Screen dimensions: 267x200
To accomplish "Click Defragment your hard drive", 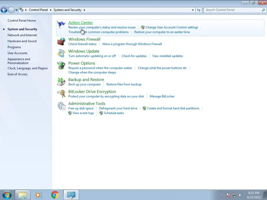I will [118, 108].
